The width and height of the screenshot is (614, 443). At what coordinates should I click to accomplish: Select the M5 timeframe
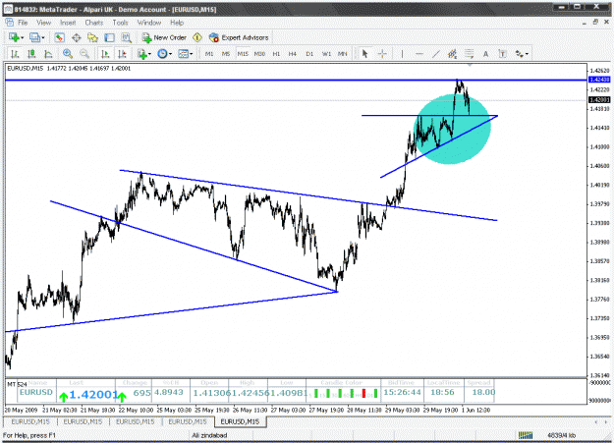[226, 54]
